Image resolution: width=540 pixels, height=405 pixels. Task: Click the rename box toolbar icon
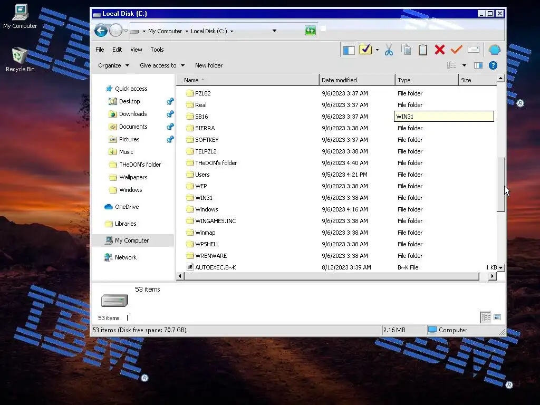coord(474,50)
